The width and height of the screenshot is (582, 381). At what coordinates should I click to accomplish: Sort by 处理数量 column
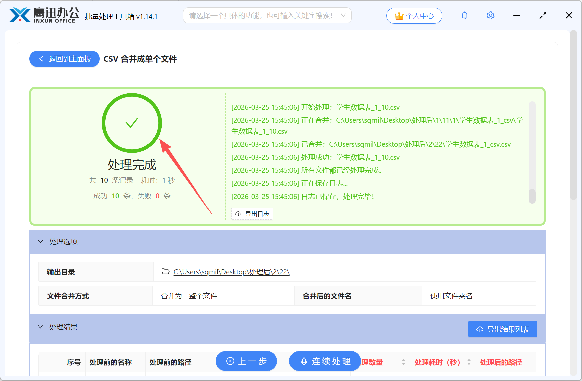pyautogui.click(x=403, y=362)
